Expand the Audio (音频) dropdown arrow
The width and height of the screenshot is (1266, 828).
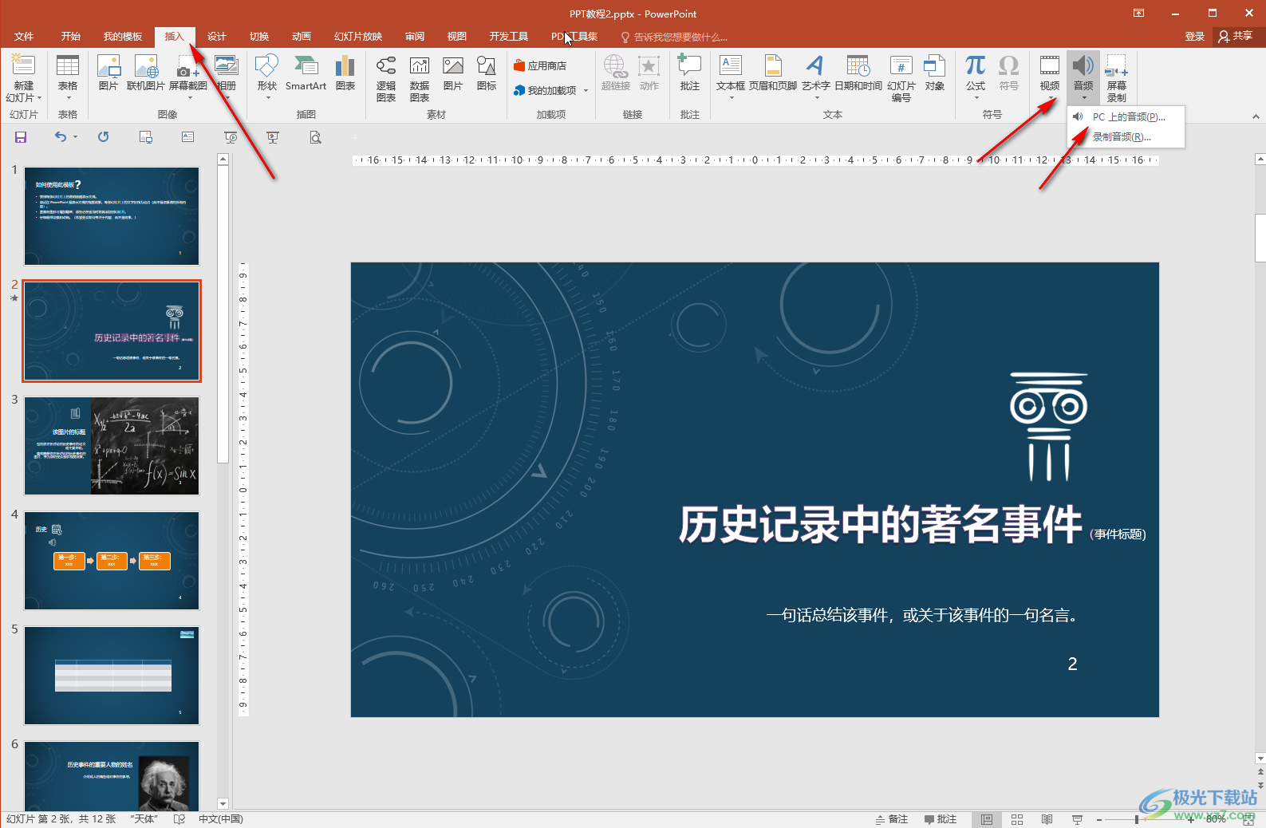coord(1083,98)
